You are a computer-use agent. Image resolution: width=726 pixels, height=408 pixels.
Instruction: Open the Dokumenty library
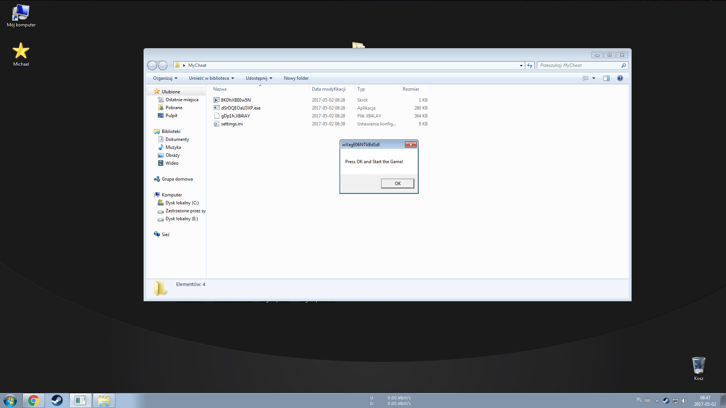click(x=177, y=139)
